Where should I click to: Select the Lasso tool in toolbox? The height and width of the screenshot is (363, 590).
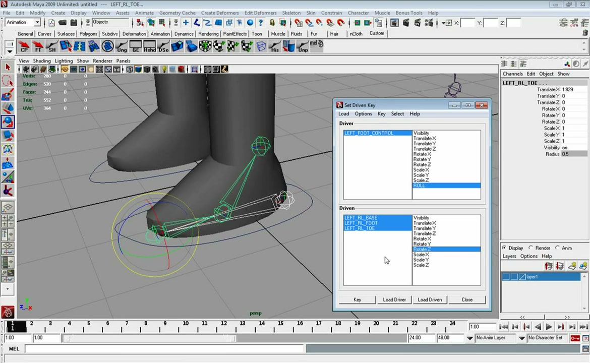(x=8, y=81)
